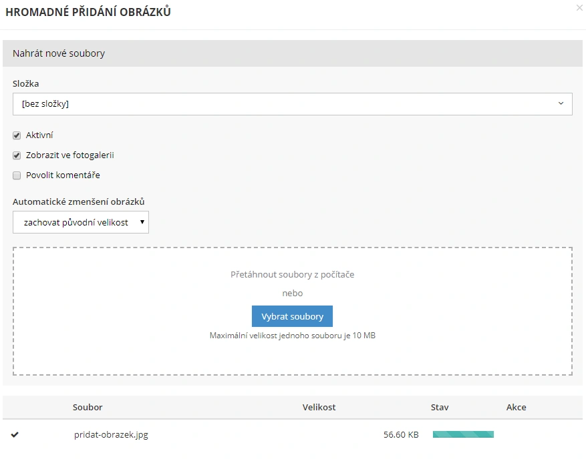Open the Složka folder dropdown
Image resolution: width=586 pixels, height=463 pixels.
(292, 104)
